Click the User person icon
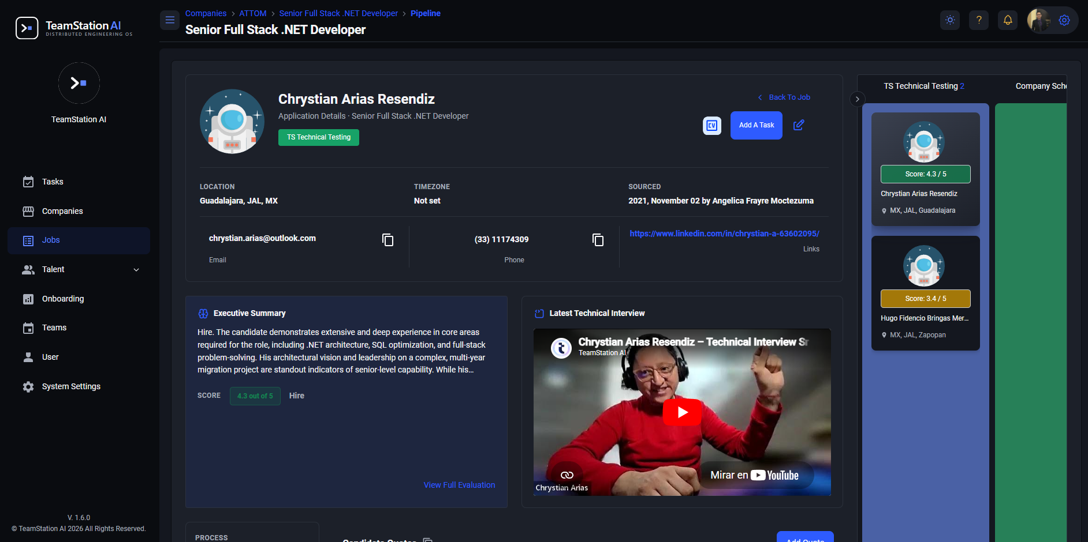Viewport: 1088px width, 542px height. [28, 357]
